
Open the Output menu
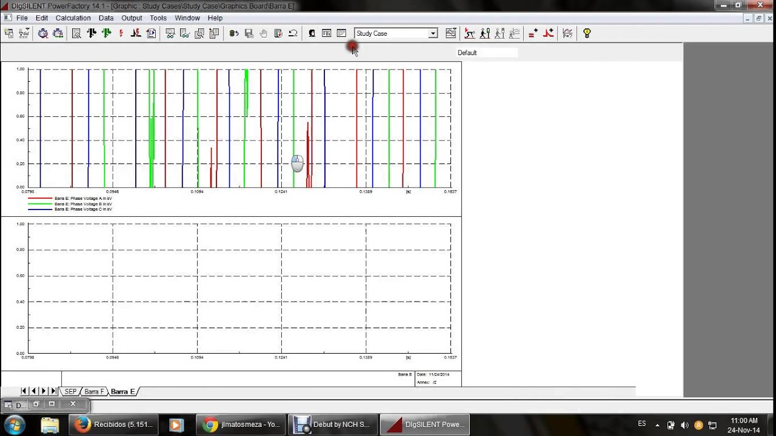click(132, 18)
